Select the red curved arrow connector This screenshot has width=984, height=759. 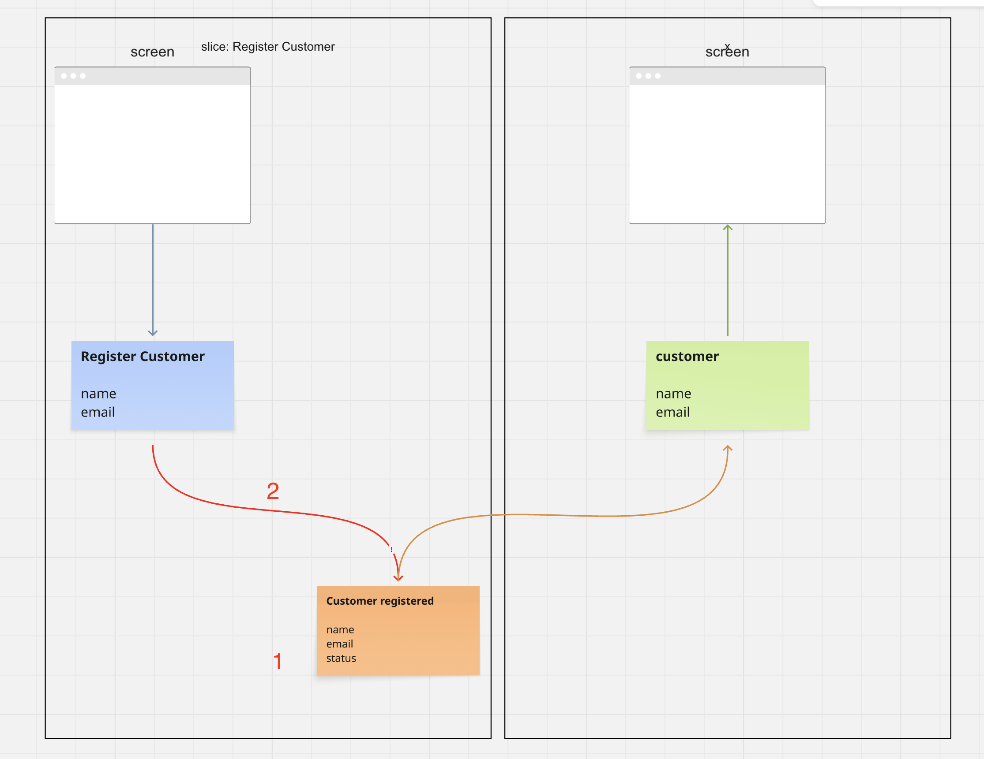[234, 506]
